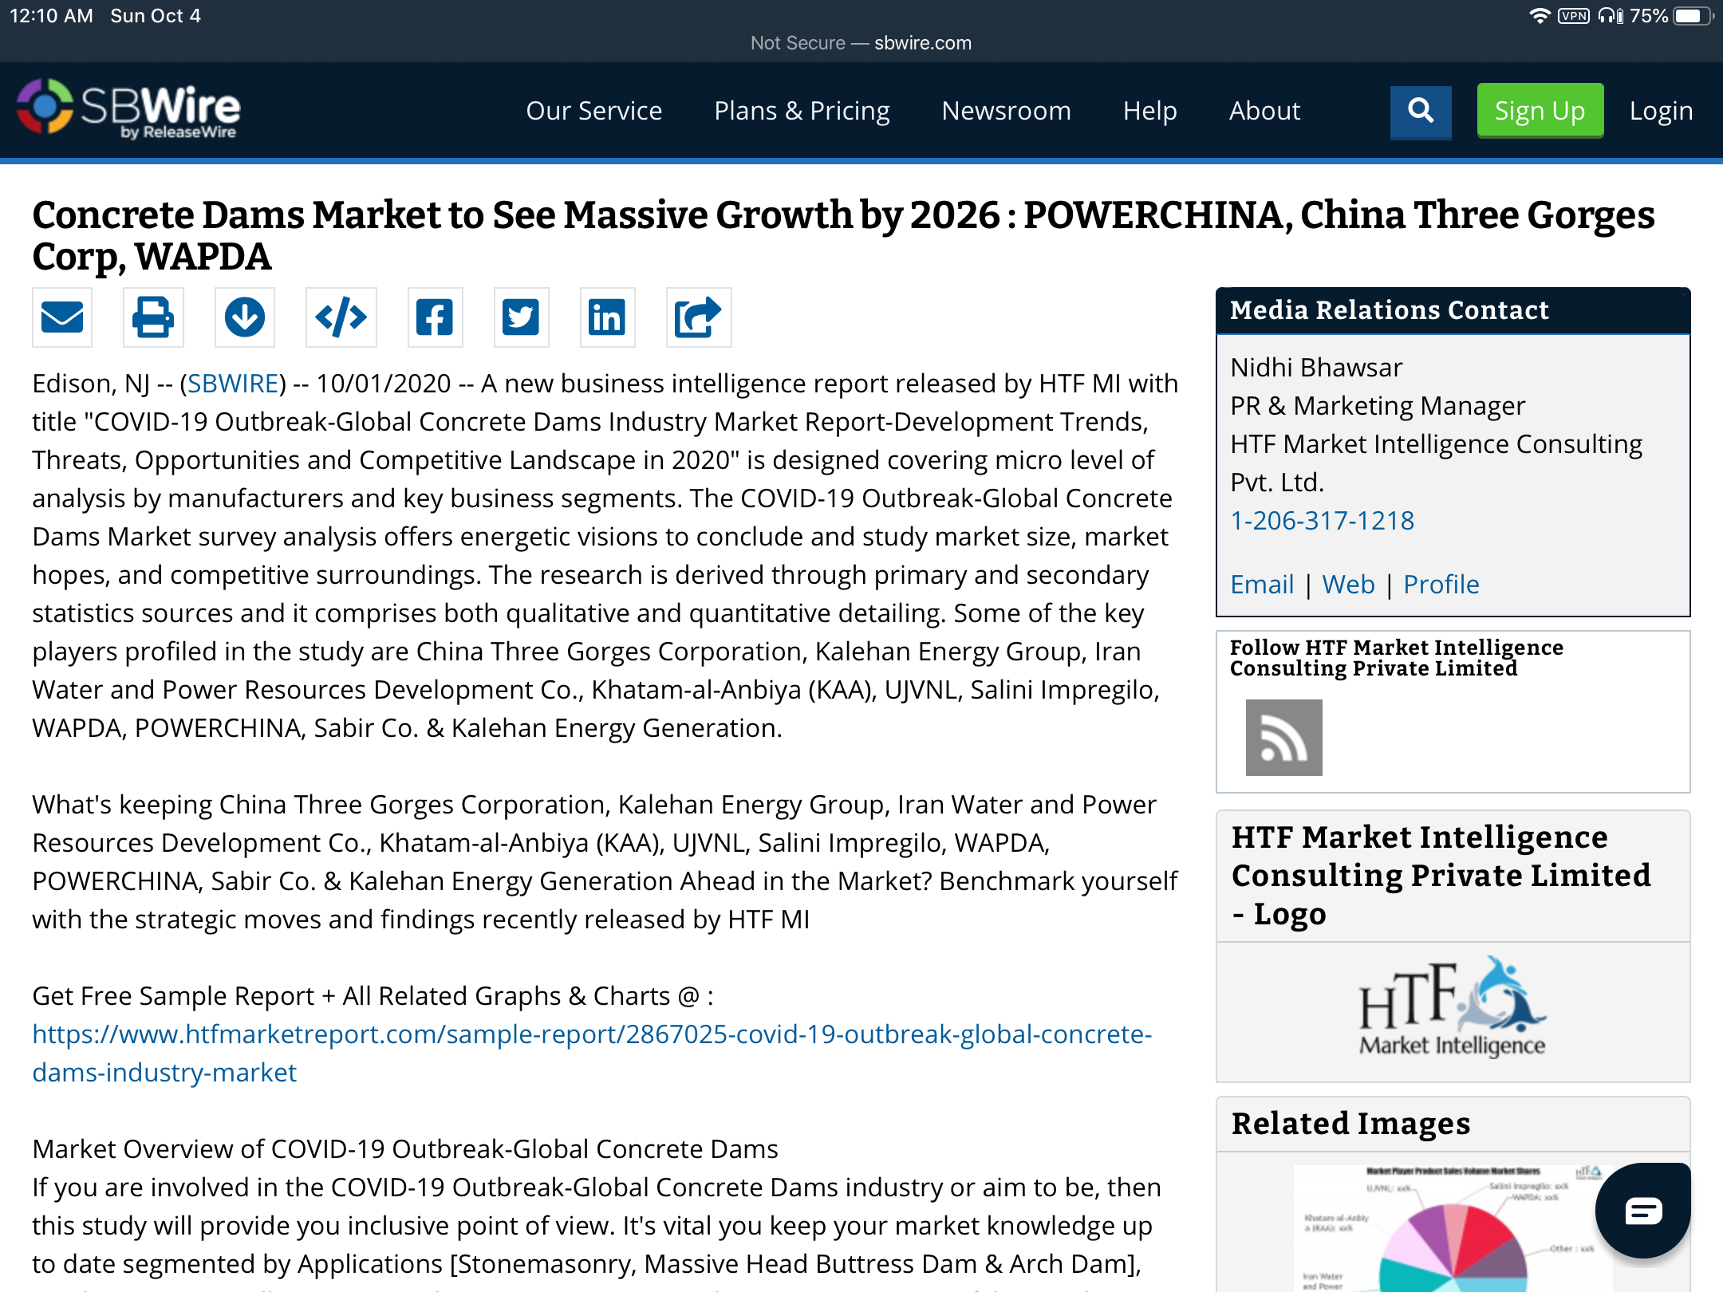Open Help menu item
1723x1292 pixels.
[1149, 111]
